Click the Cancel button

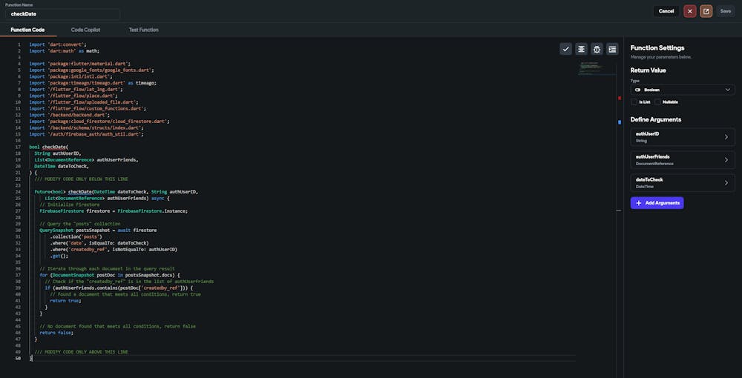coord(666,11)
